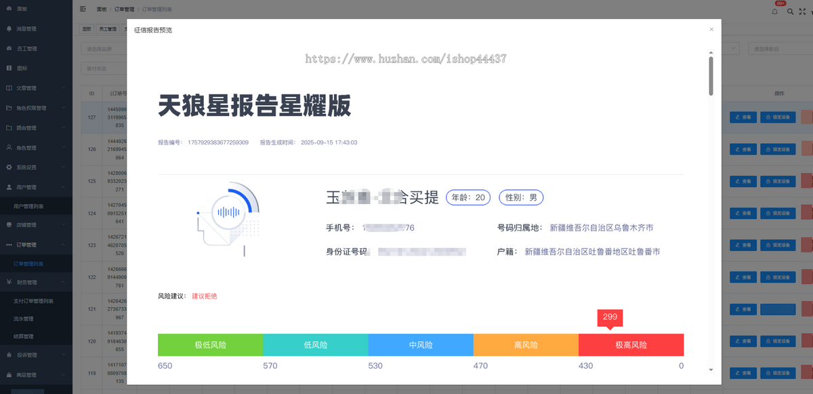Viewport: 813px width, 394px height.
Task: Select 订单管理列表 in the sidebar
Action: point(36,263)
